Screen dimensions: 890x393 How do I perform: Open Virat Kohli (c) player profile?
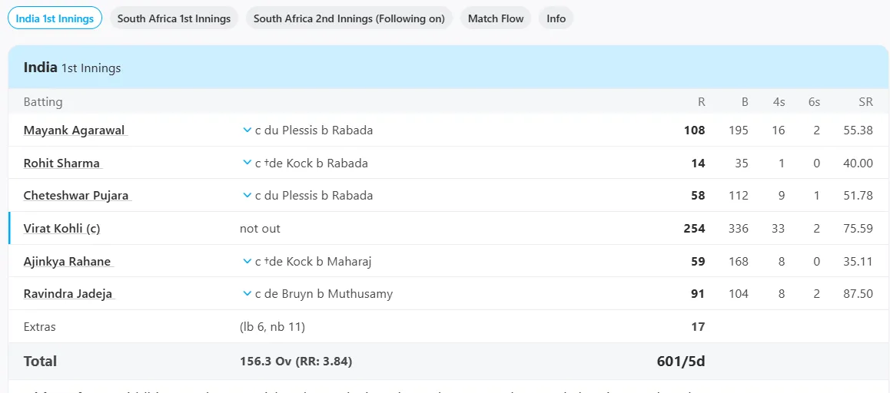pos(61,229)
